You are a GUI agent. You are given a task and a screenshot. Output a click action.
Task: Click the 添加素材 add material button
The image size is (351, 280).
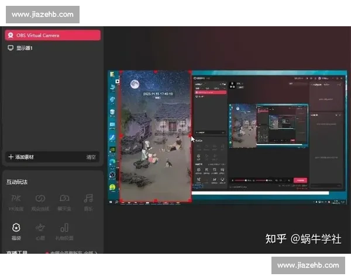click(x=21, y=157)
